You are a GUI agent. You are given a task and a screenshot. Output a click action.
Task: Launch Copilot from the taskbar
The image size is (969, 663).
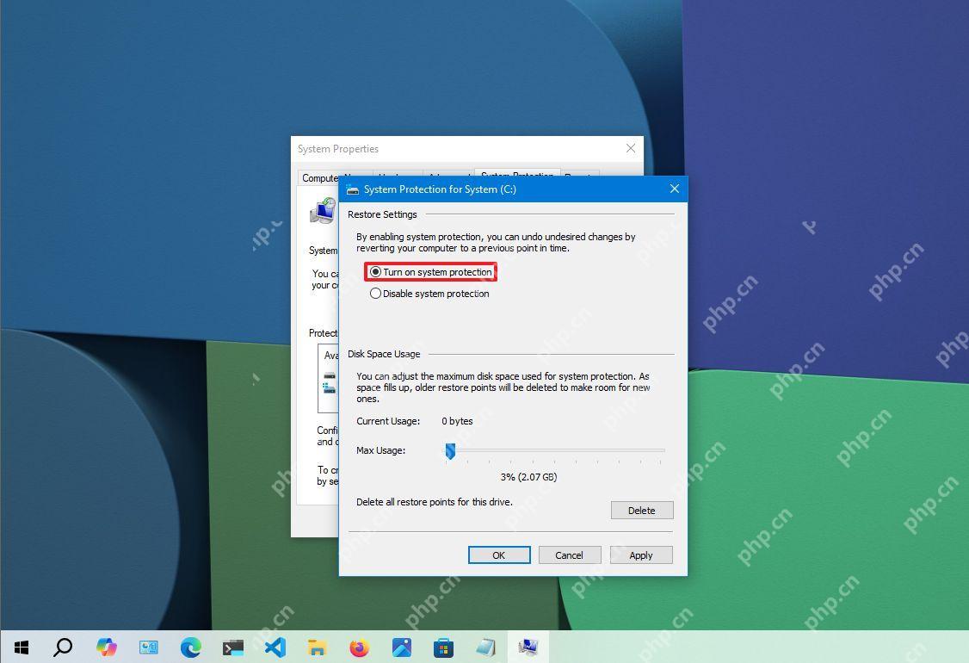pos(107,648)
